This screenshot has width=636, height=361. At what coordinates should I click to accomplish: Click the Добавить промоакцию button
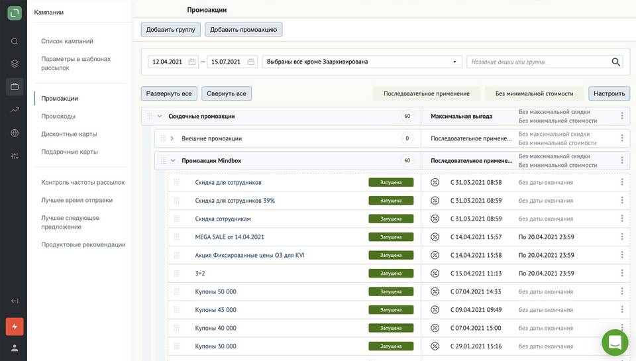click(x=243, y=30)
